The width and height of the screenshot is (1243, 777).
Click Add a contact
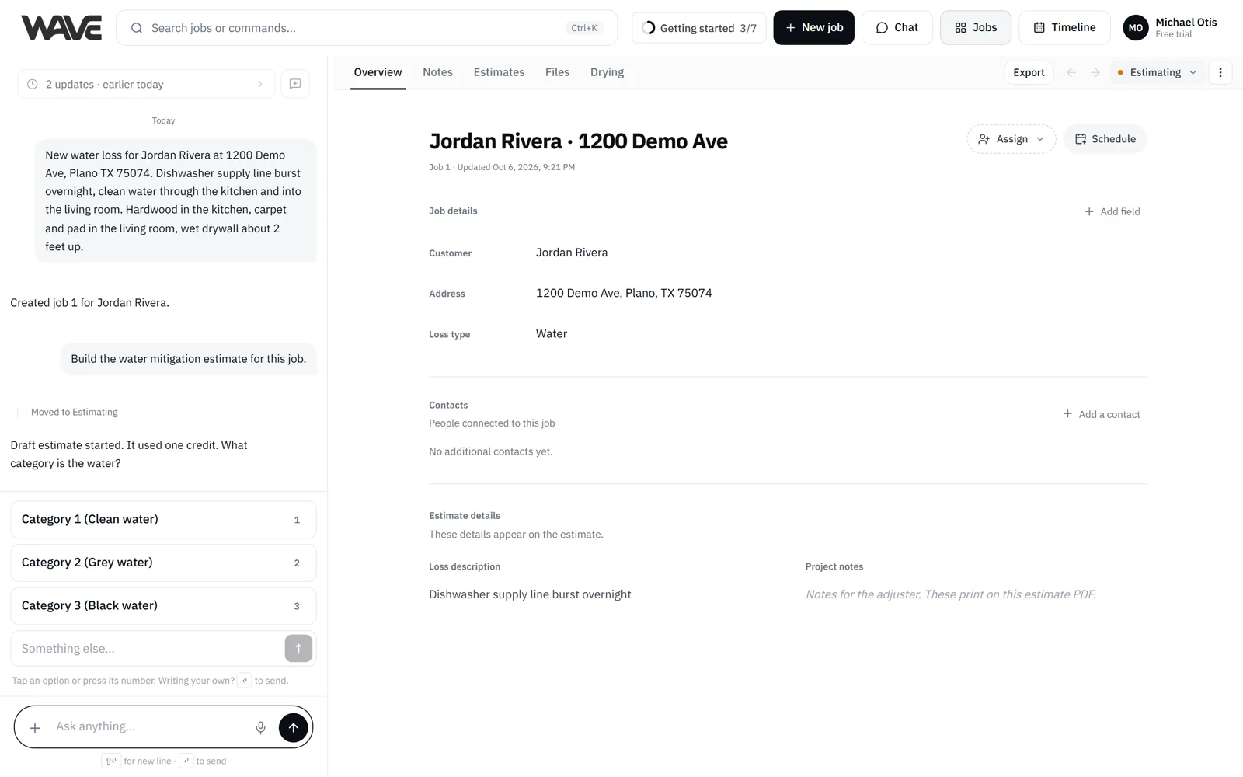click(1102, 414)
